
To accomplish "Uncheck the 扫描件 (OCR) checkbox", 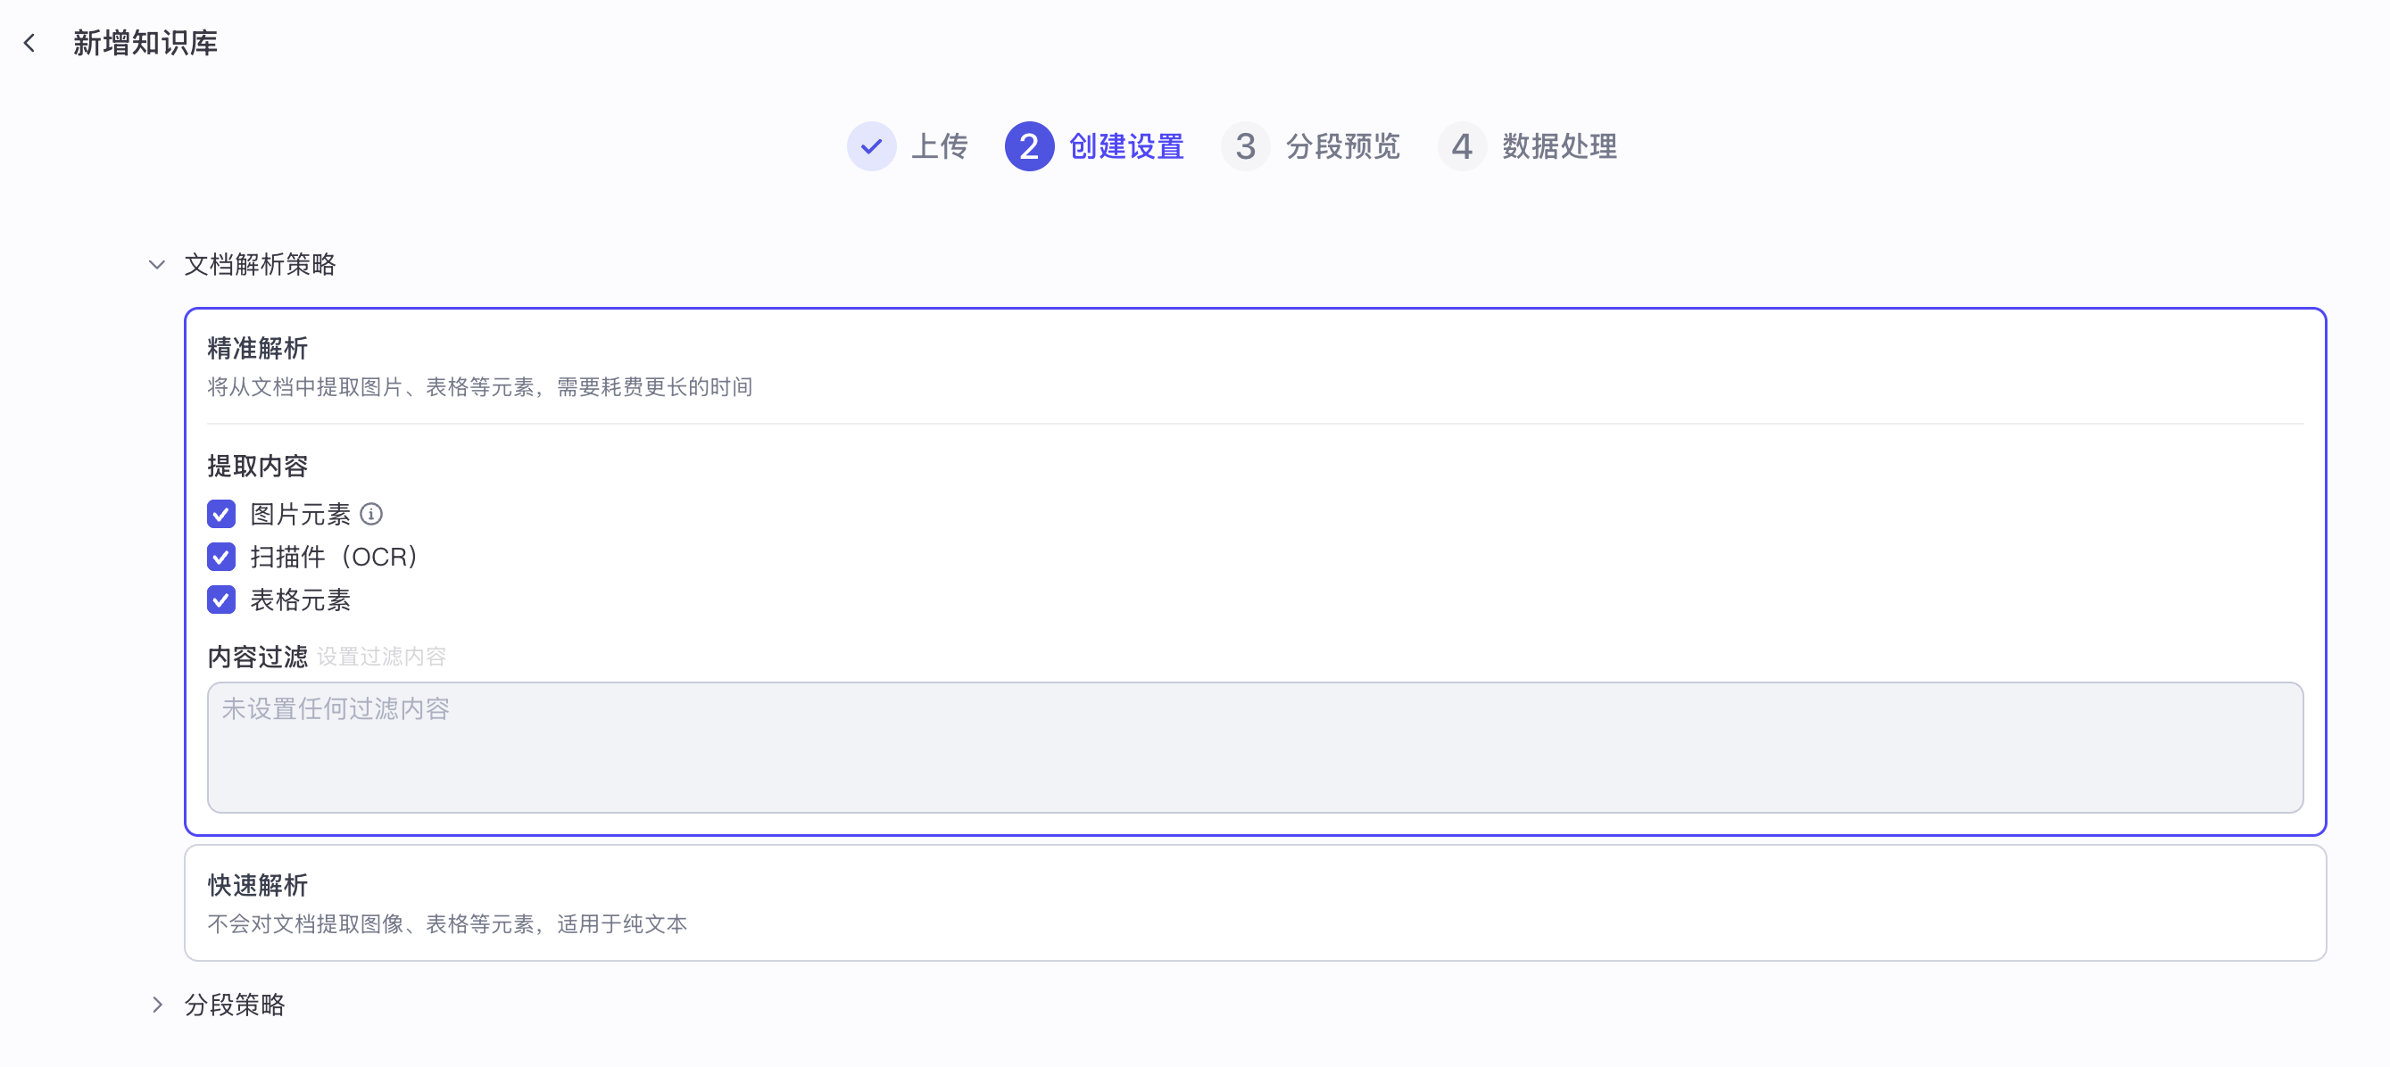I will (220, 557).
